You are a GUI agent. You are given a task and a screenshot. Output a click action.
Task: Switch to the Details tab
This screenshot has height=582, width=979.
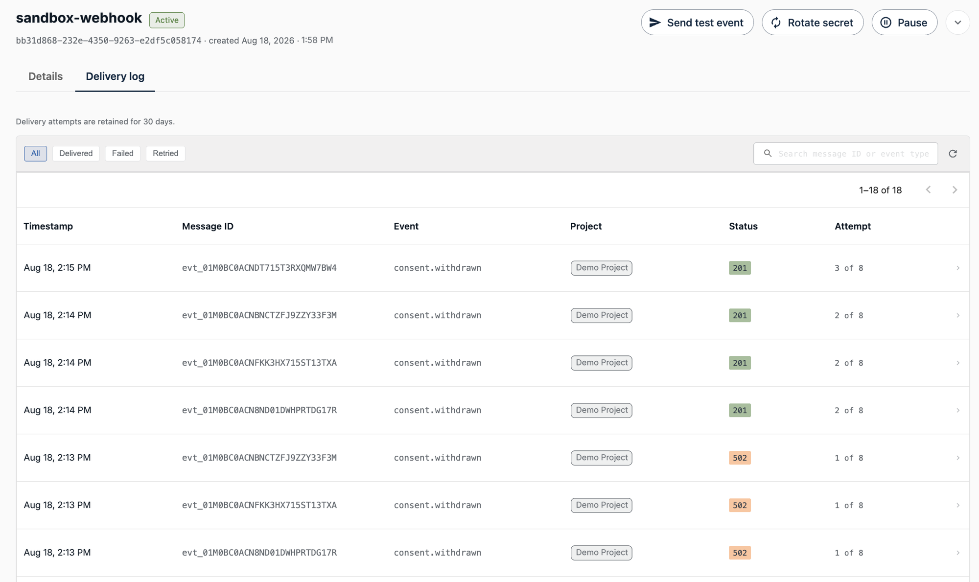click(x=46, y=76)
